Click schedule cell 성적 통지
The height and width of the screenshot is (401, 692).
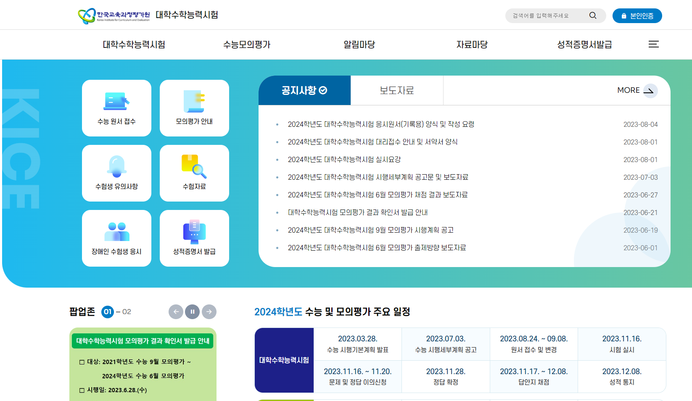(x=622, y=377)
